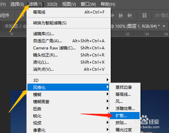Viewport: 169px width, 133px height.
Task: Choose 曝光过度 solarize filter
Action: tap(125, 130)
